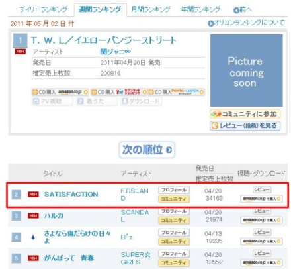The image size is (291, 269).
Task: Click the rank 2 number badge icon
Action: coord(17,195)
